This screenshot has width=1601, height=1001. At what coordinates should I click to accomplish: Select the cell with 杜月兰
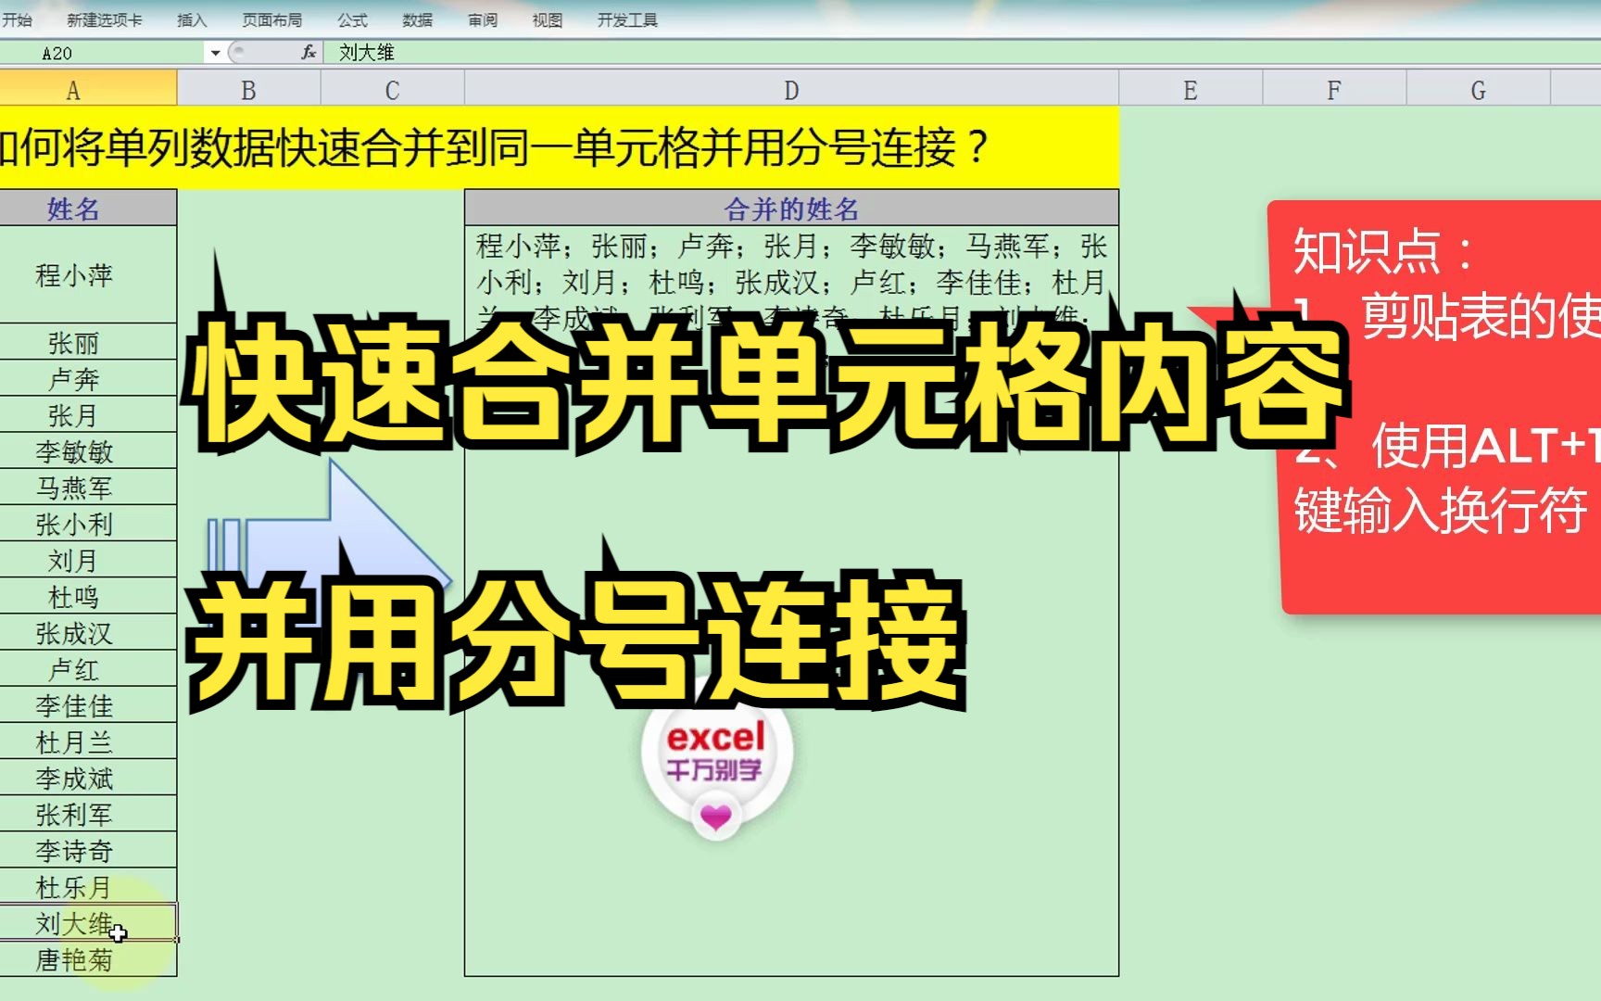coord(88,741)
